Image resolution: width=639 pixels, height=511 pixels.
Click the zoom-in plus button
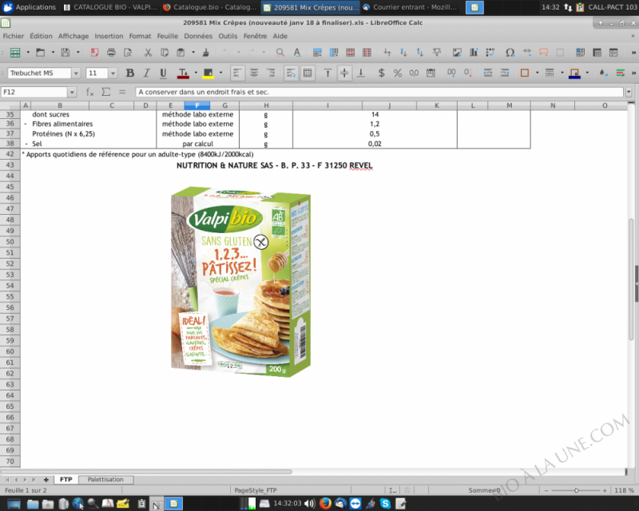coord(605,490)
